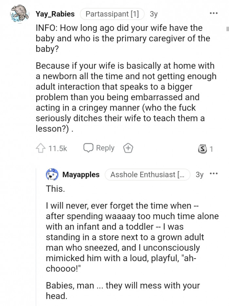Expand the truncated 'Asshole Enthusiast' flair
229x306 pixels.
[x=147, y=174]
